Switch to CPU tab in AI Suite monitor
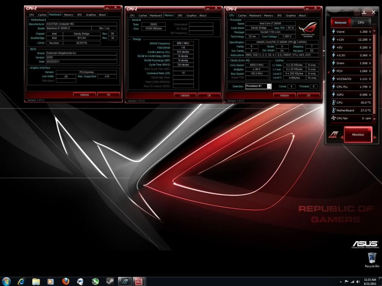Screen dimensions: 382x286 click(x=361, y=22)
